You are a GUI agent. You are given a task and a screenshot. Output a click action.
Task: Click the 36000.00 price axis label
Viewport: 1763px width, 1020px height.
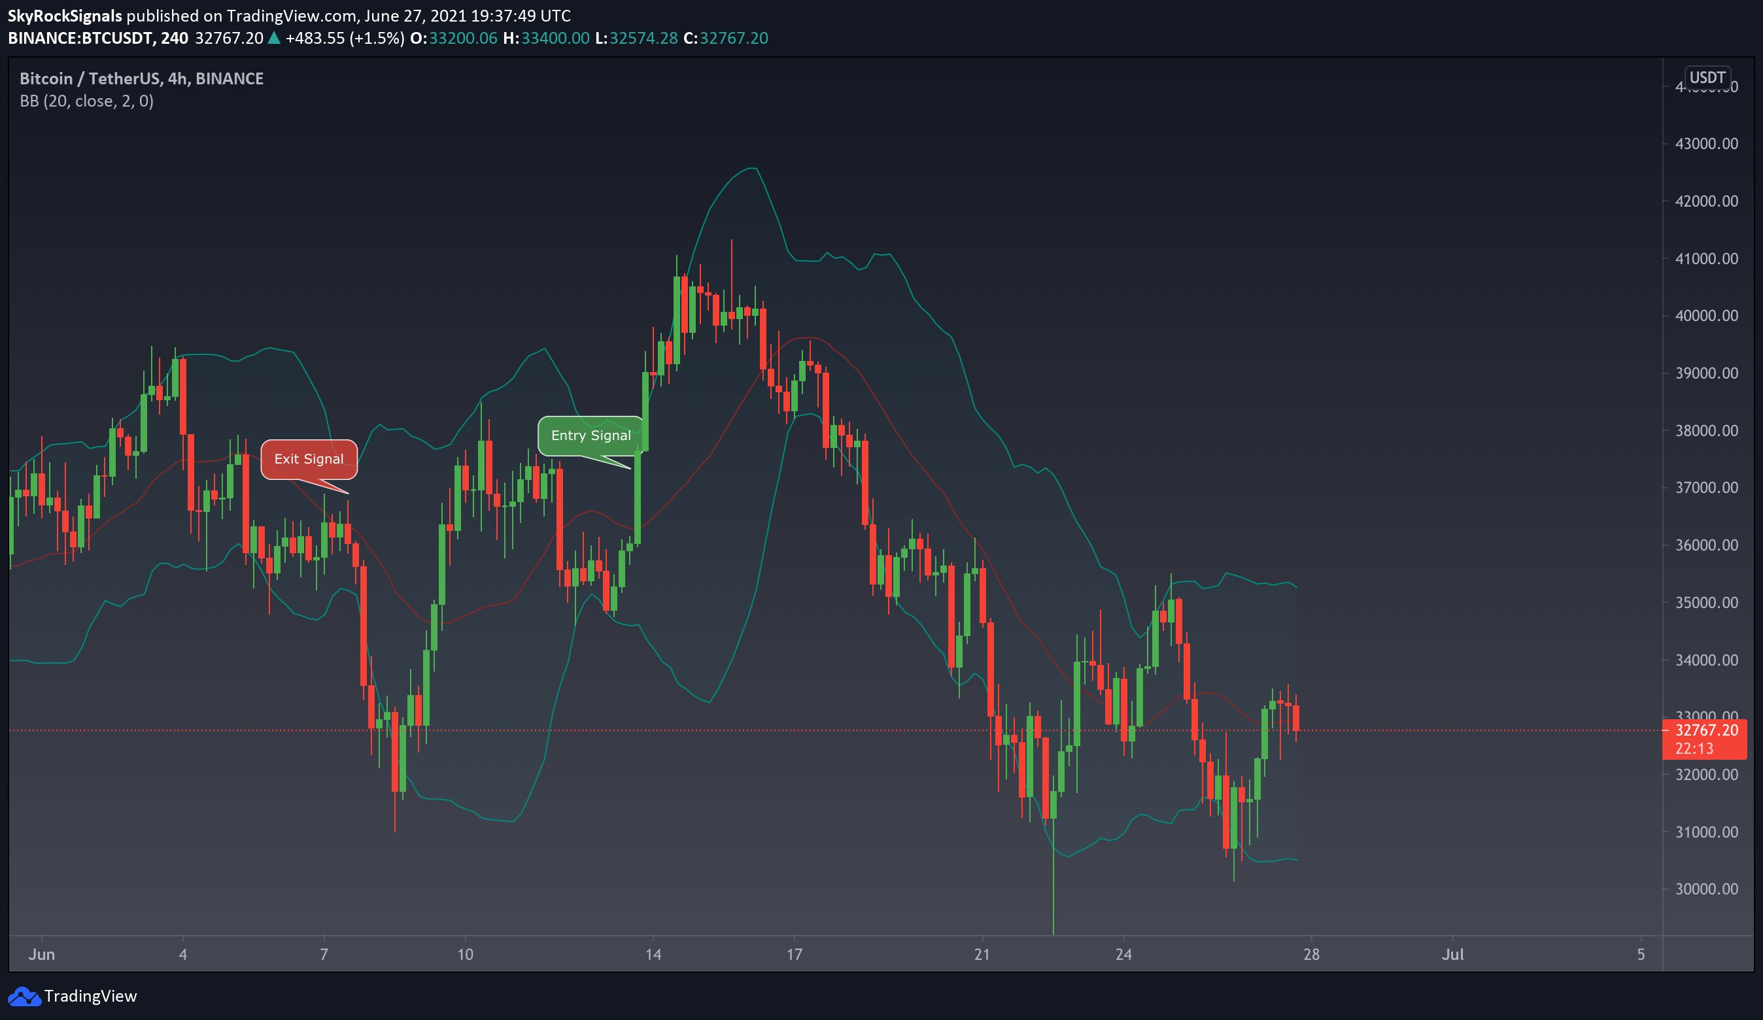tap(1706, 545)
